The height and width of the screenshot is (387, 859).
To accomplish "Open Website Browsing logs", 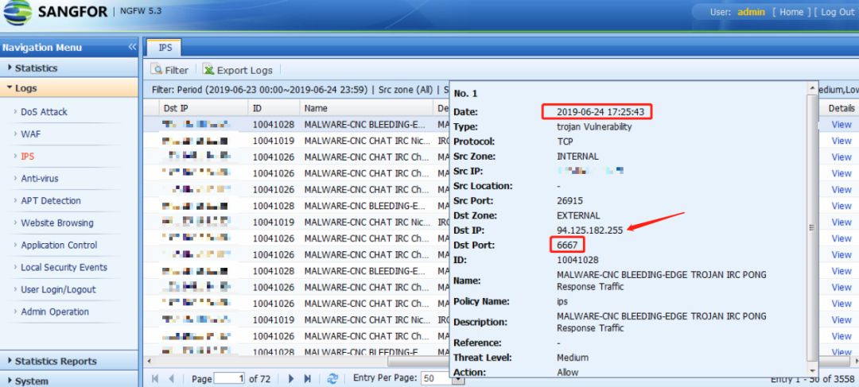I will click(x=57, y=223).
